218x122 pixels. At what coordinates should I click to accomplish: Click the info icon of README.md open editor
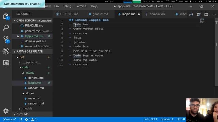pyautogui.click(x=22, y=26)
